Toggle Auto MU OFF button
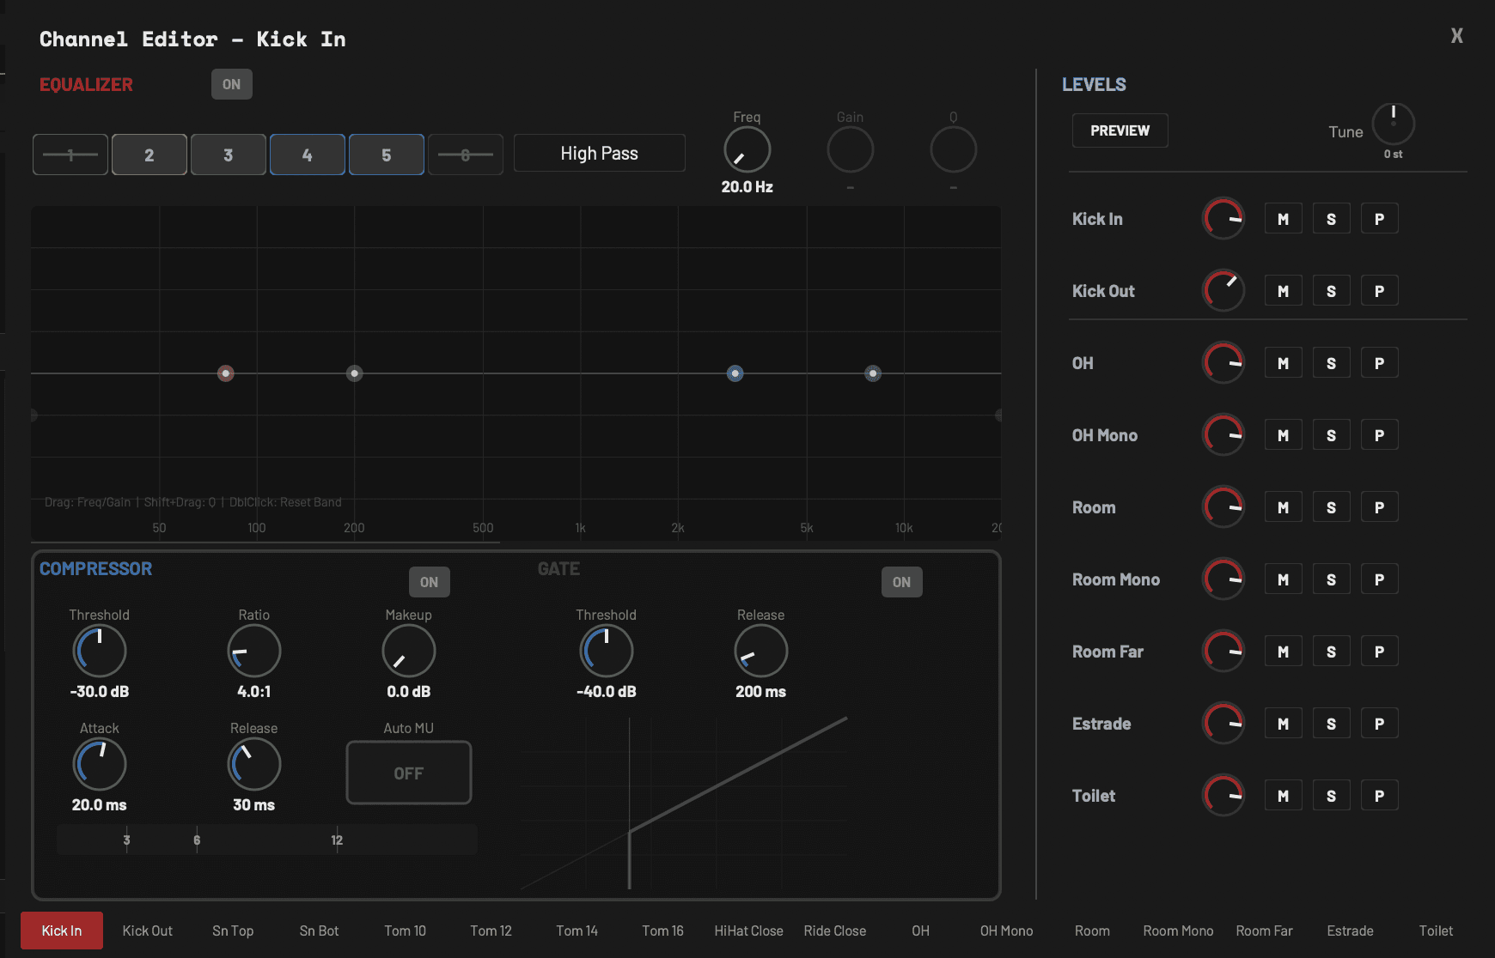 coord(409,773)
